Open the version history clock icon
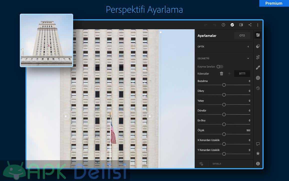 258,88
